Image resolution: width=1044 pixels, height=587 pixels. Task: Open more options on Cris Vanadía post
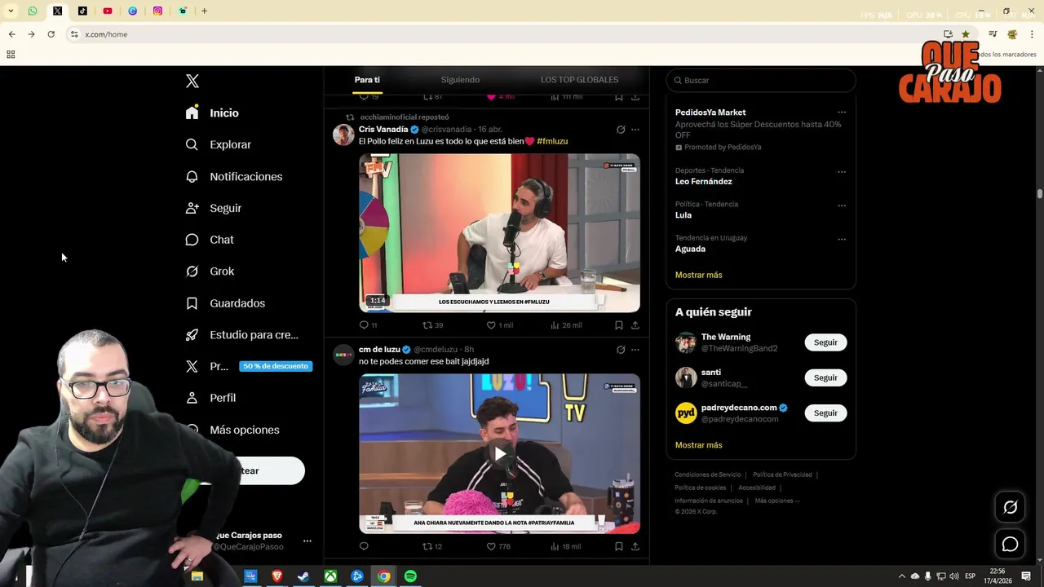(635, 130)
